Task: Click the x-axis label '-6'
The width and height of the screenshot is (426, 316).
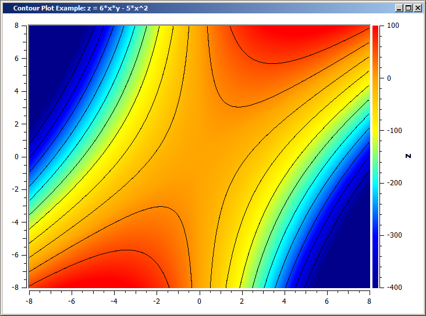Action: (71, 301)
